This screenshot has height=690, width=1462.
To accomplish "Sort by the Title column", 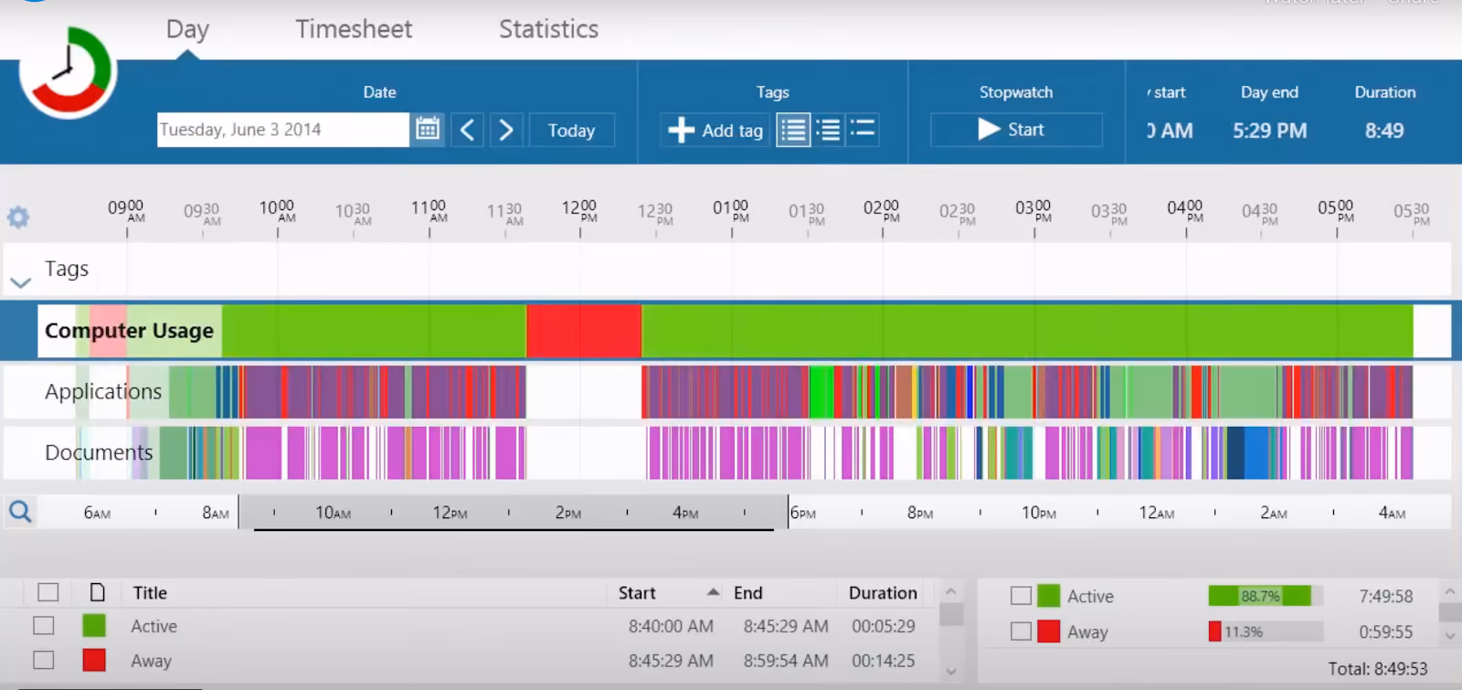I will pyautogui.click(x=150, y=593).
